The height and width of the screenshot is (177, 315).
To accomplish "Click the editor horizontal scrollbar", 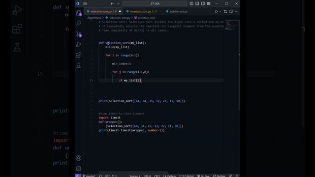I will [x=133, y=173].
